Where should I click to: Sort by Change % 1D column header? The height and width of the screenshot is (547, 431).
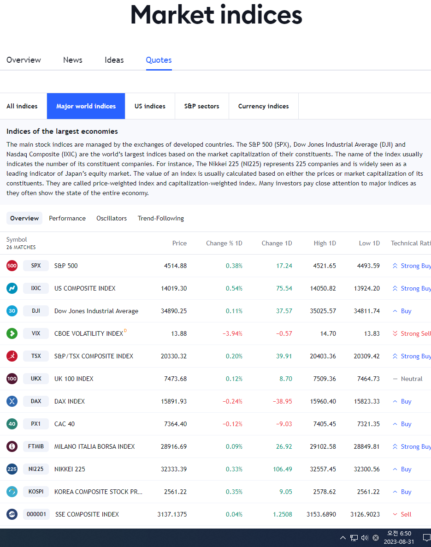pyautogui.click(x=224, y=243)
